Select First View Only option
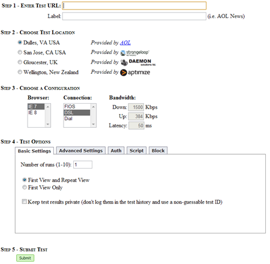 (x=25, y=187)
